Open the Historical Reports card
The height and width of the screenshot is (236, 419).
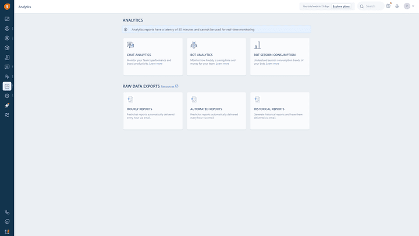pyautogui.click(x=279, y=110)
